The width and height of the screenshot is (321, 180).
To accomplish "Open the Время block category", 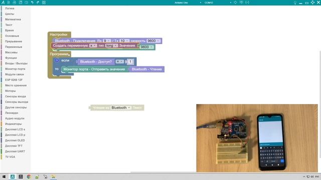I will [10, 30].
